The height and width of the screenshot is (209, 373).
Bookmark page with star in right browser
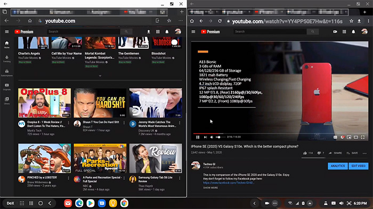coord(351,21)
